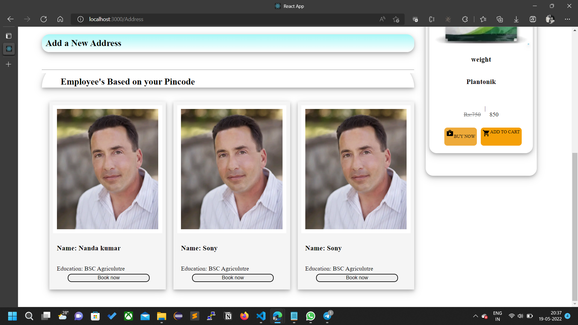Click the Read aloud icon

click(382, 19)
